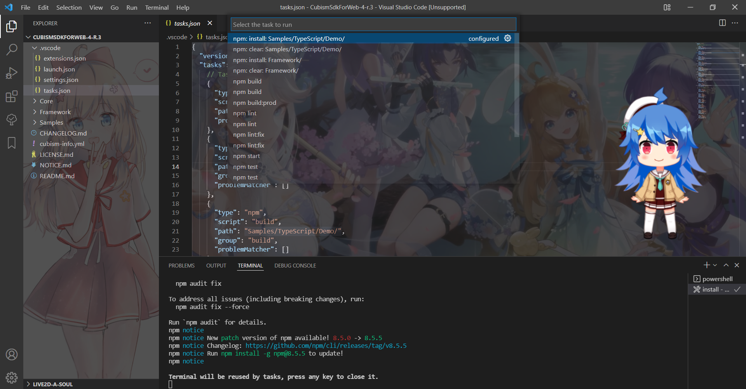Click the Select the task to run input
The image size is (746, 389).
click(x=373, y=24)
